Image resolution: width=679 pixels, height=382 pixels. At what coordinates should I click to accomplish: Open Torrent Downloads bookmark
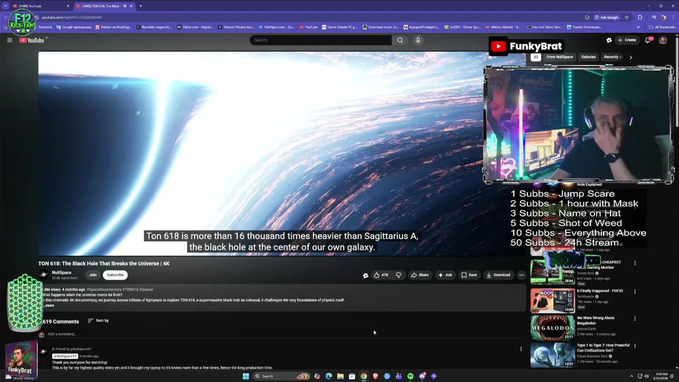tap(584, 27)
